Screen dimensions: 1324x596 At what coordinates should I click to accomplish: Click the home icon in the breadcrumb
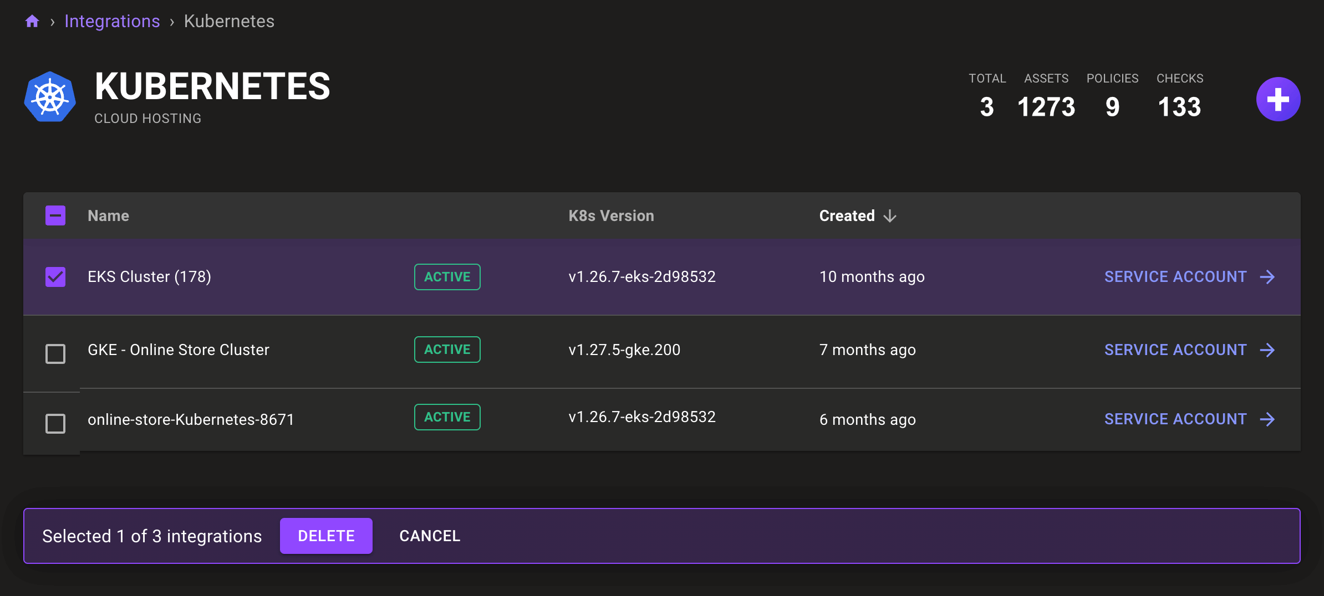click(x=32, y=20)
